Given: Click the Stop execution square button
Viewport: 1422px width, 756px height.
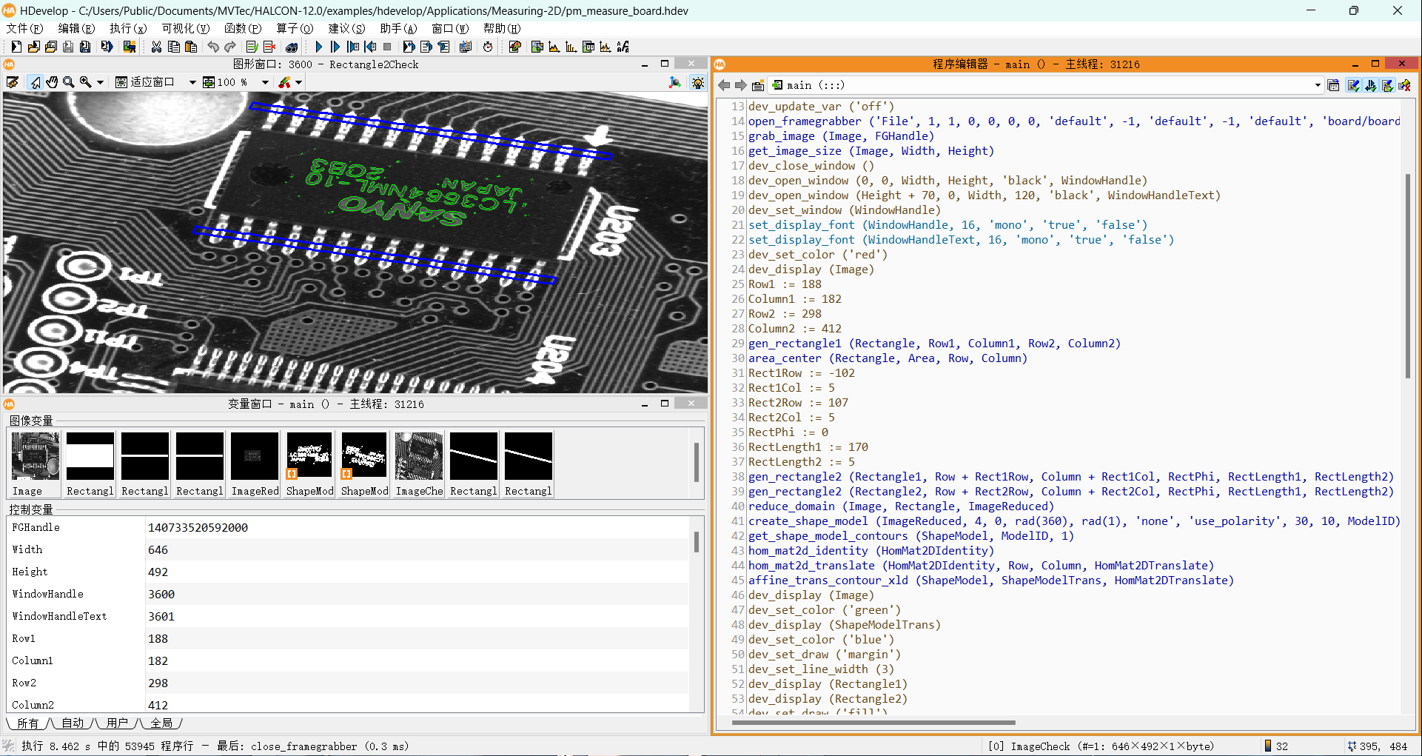Looking at the screenshot, I should [387, 47].
